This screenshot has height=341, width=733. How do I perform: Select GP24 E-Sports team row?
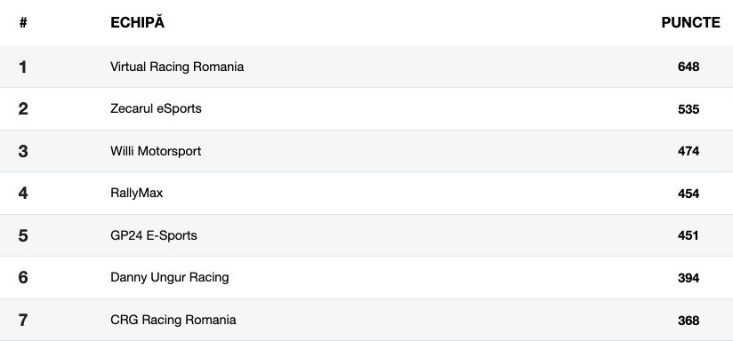pos(366,235)
